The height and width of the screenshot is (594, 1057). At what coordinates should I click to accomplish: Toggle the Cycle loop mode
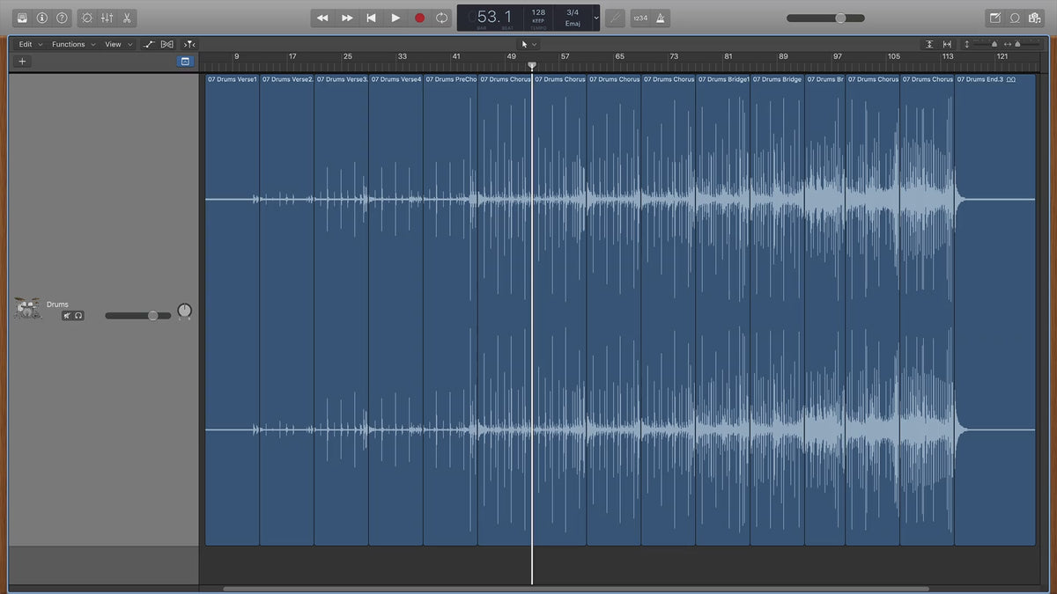pos(442,18)
